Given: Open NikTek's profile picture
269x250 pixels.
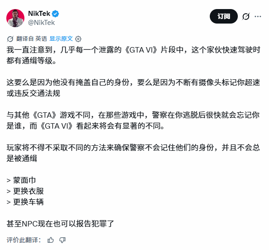Looking at the screenshot, I should click(x=15, y=18).
